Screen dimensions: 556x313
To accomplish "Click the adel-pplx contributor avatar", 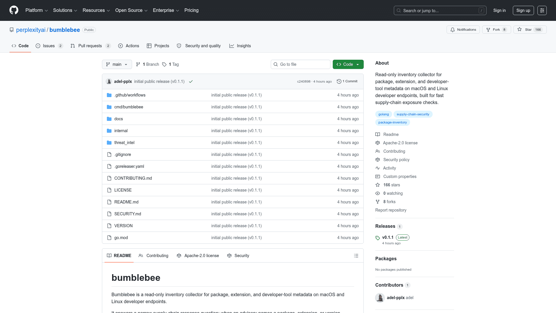I will pos(380,298).
